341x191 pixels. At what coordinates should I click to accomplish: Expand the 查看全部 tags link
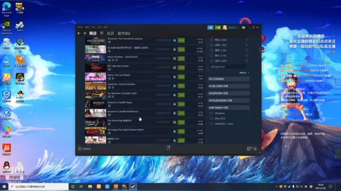pyautogui.click(x=244, y=73)
